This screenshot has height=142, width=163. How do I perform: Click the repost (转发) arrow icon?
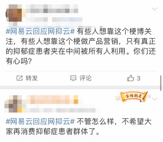(x=19, y=78)
